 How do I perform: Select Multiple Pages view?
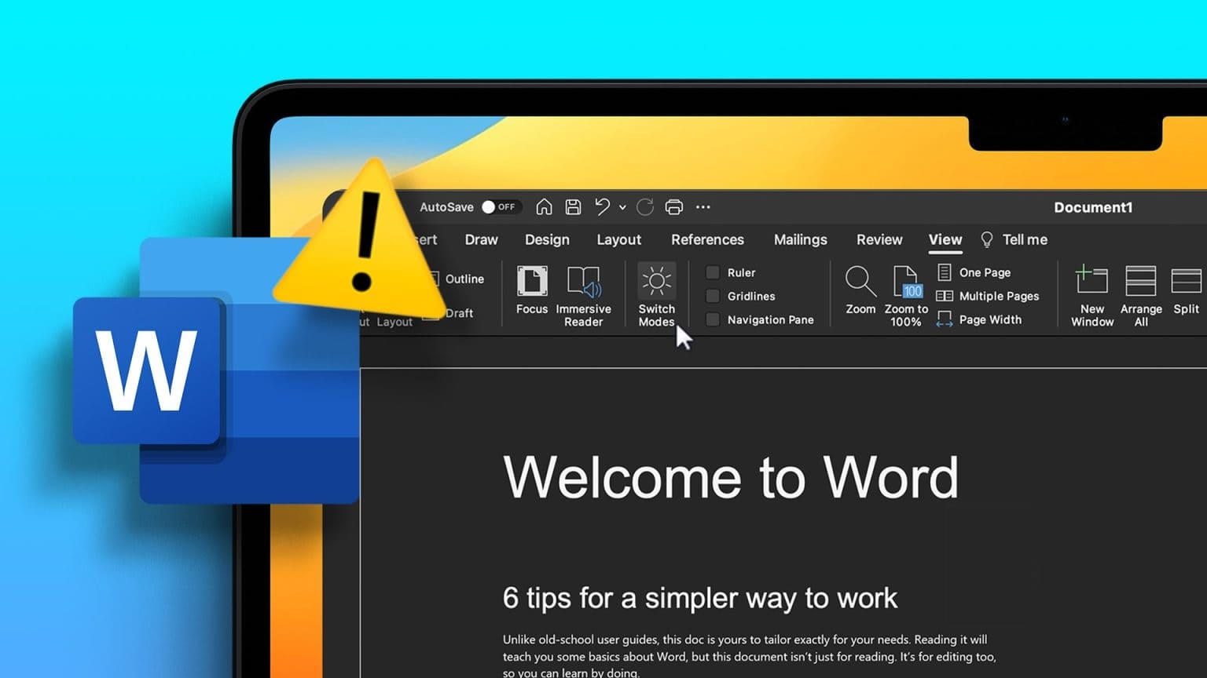pyautogui.click(x=988, y=296)
